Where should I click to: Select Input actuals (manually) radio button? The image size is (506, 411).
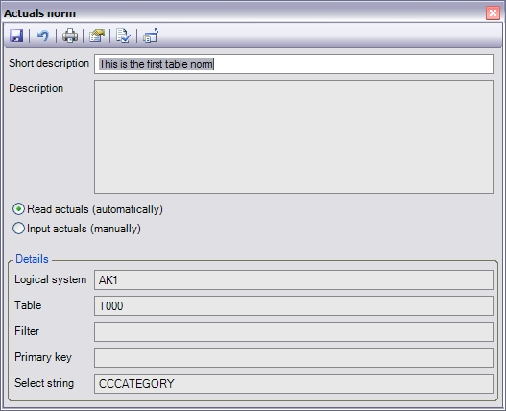click(x=18, y=229)
